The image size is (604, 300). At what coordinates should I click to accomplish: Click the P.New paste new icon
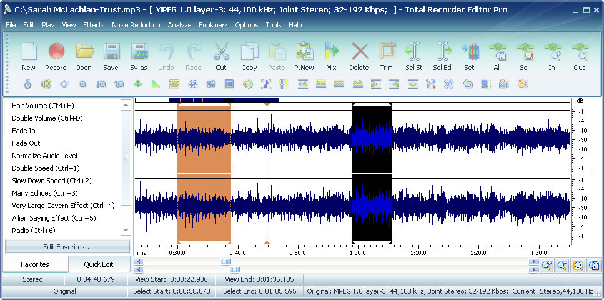pos(304,51)
